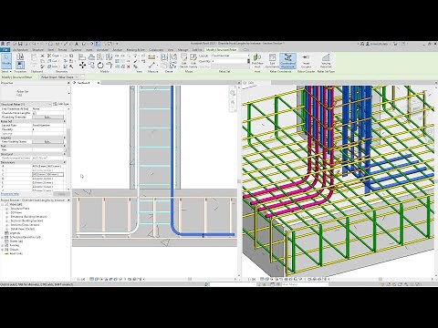Select Structural Plans in Project Browser
This screenshot has width=438, height=328.
20,209
